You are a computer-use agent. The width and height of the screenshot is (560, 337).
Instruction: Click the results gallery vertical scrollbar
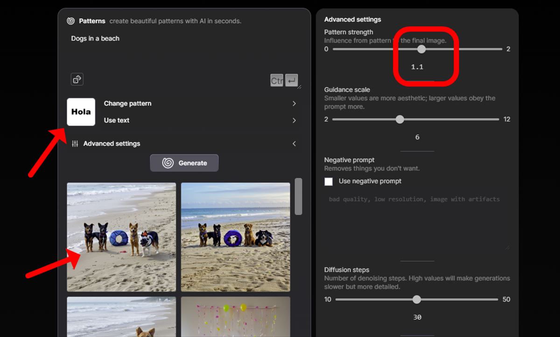[x=298, y=197]
